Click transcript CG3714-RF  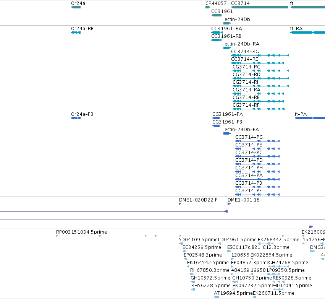(259, 109)
